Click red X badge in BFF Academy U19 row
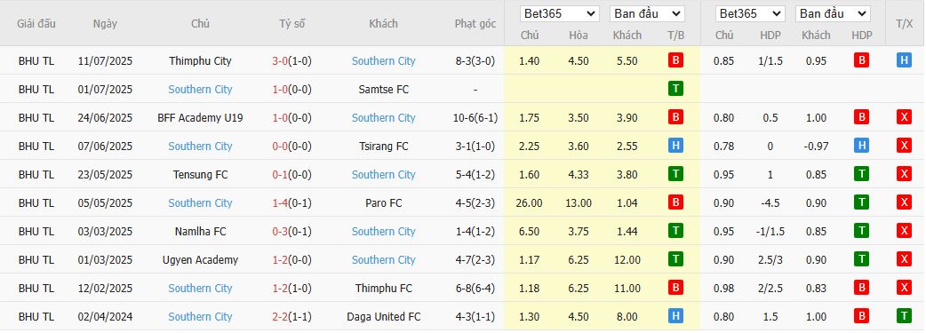Image resolution: width=926 pixels, height=333 pixels. (x=904, y=117)
